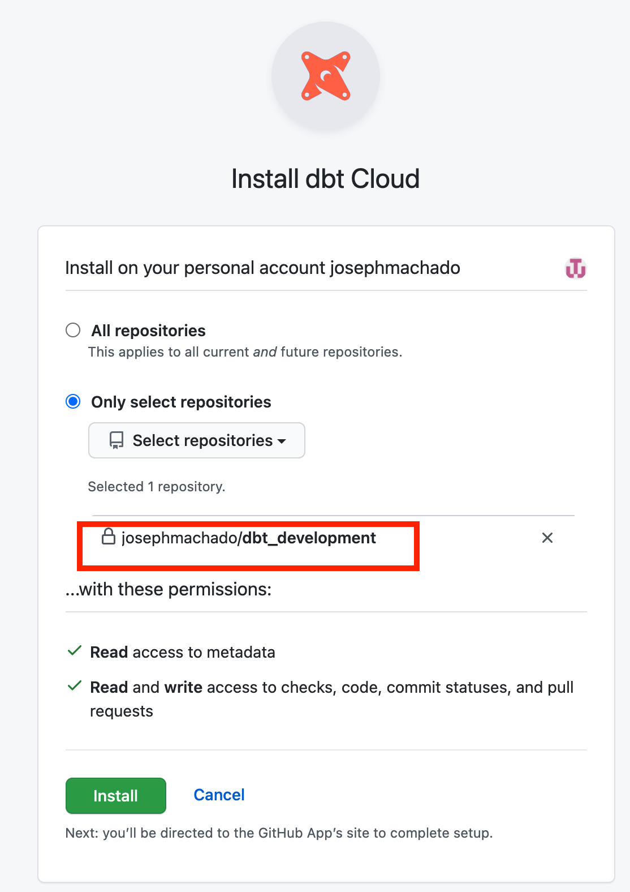Click the repository book icon in Select repositories
This screenshot has width=630, height=892.
116,440
